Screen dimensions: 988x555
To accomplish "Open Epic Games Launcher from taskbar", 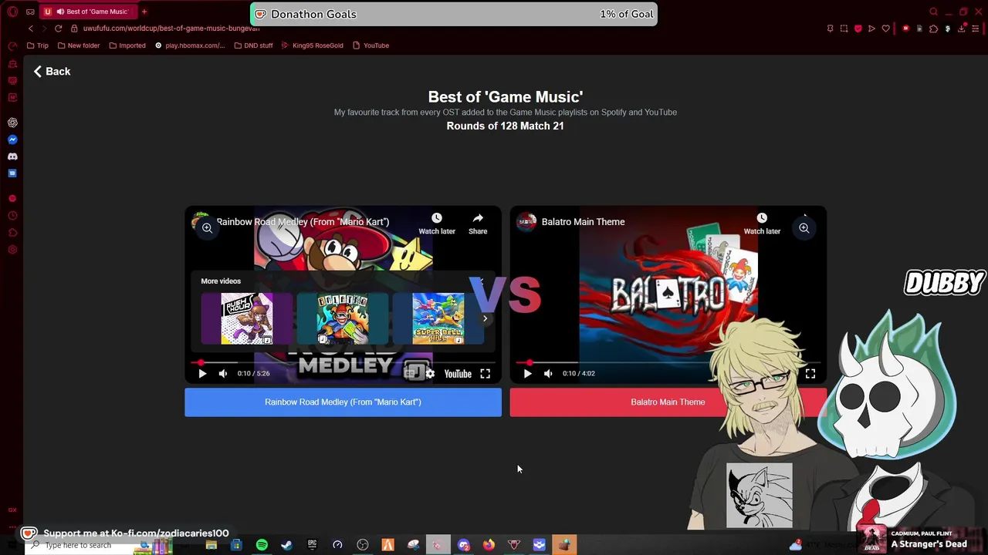I will click(312, 545).
